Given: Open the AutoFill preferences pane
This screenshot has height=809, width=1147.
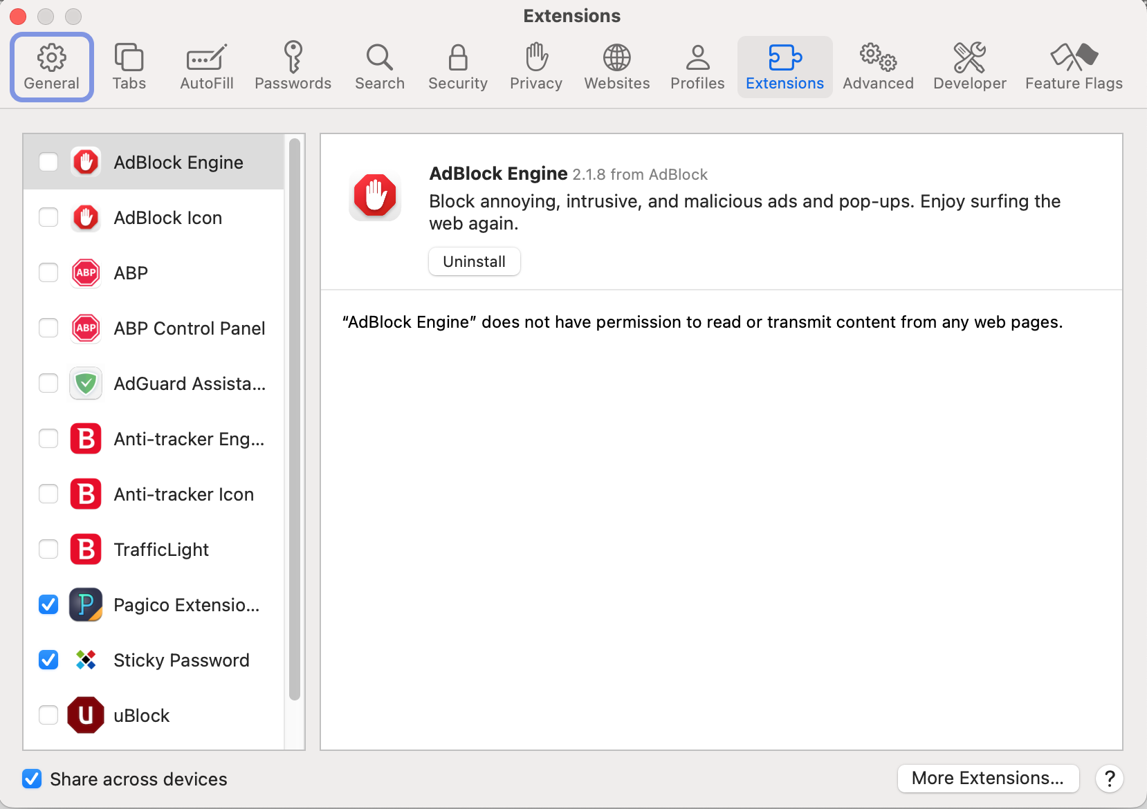Looking at the screenshot, I should [207, 67].
